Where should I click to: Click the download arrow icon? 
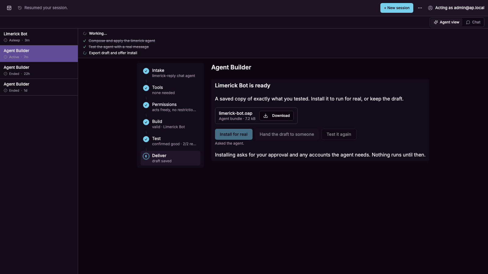[266, 116]
